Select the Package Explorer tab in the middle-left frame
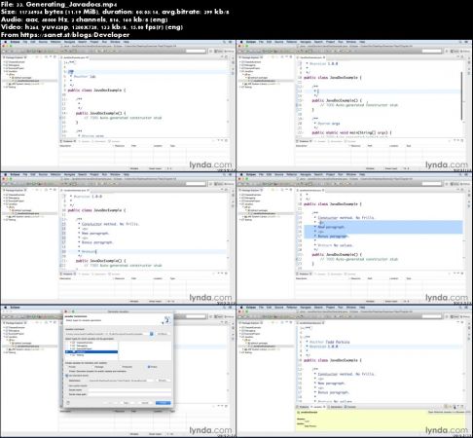This screenshot has height=438, width=473. pyautogui.click(x=16, y=190)
